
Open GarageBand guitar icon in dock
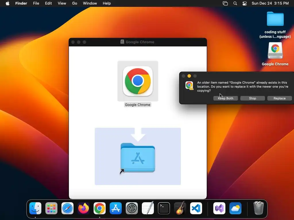pyautogui.click(x=180, y=208)
